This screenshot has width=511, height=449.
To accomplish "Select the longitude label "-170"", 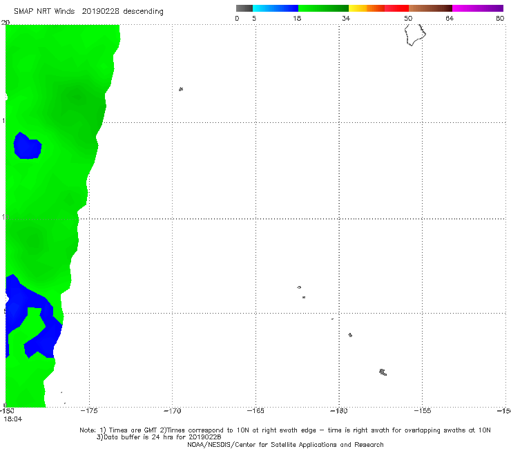I will (x=173, y=411).
